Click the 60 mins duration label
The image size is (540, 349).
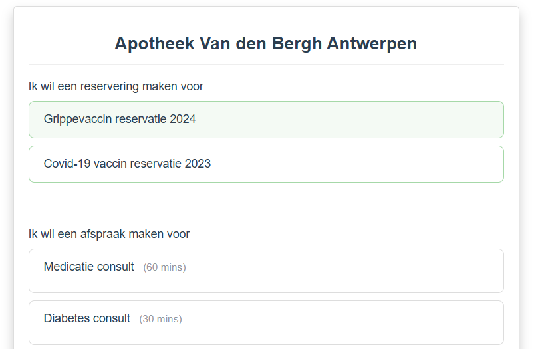(164, 267)
